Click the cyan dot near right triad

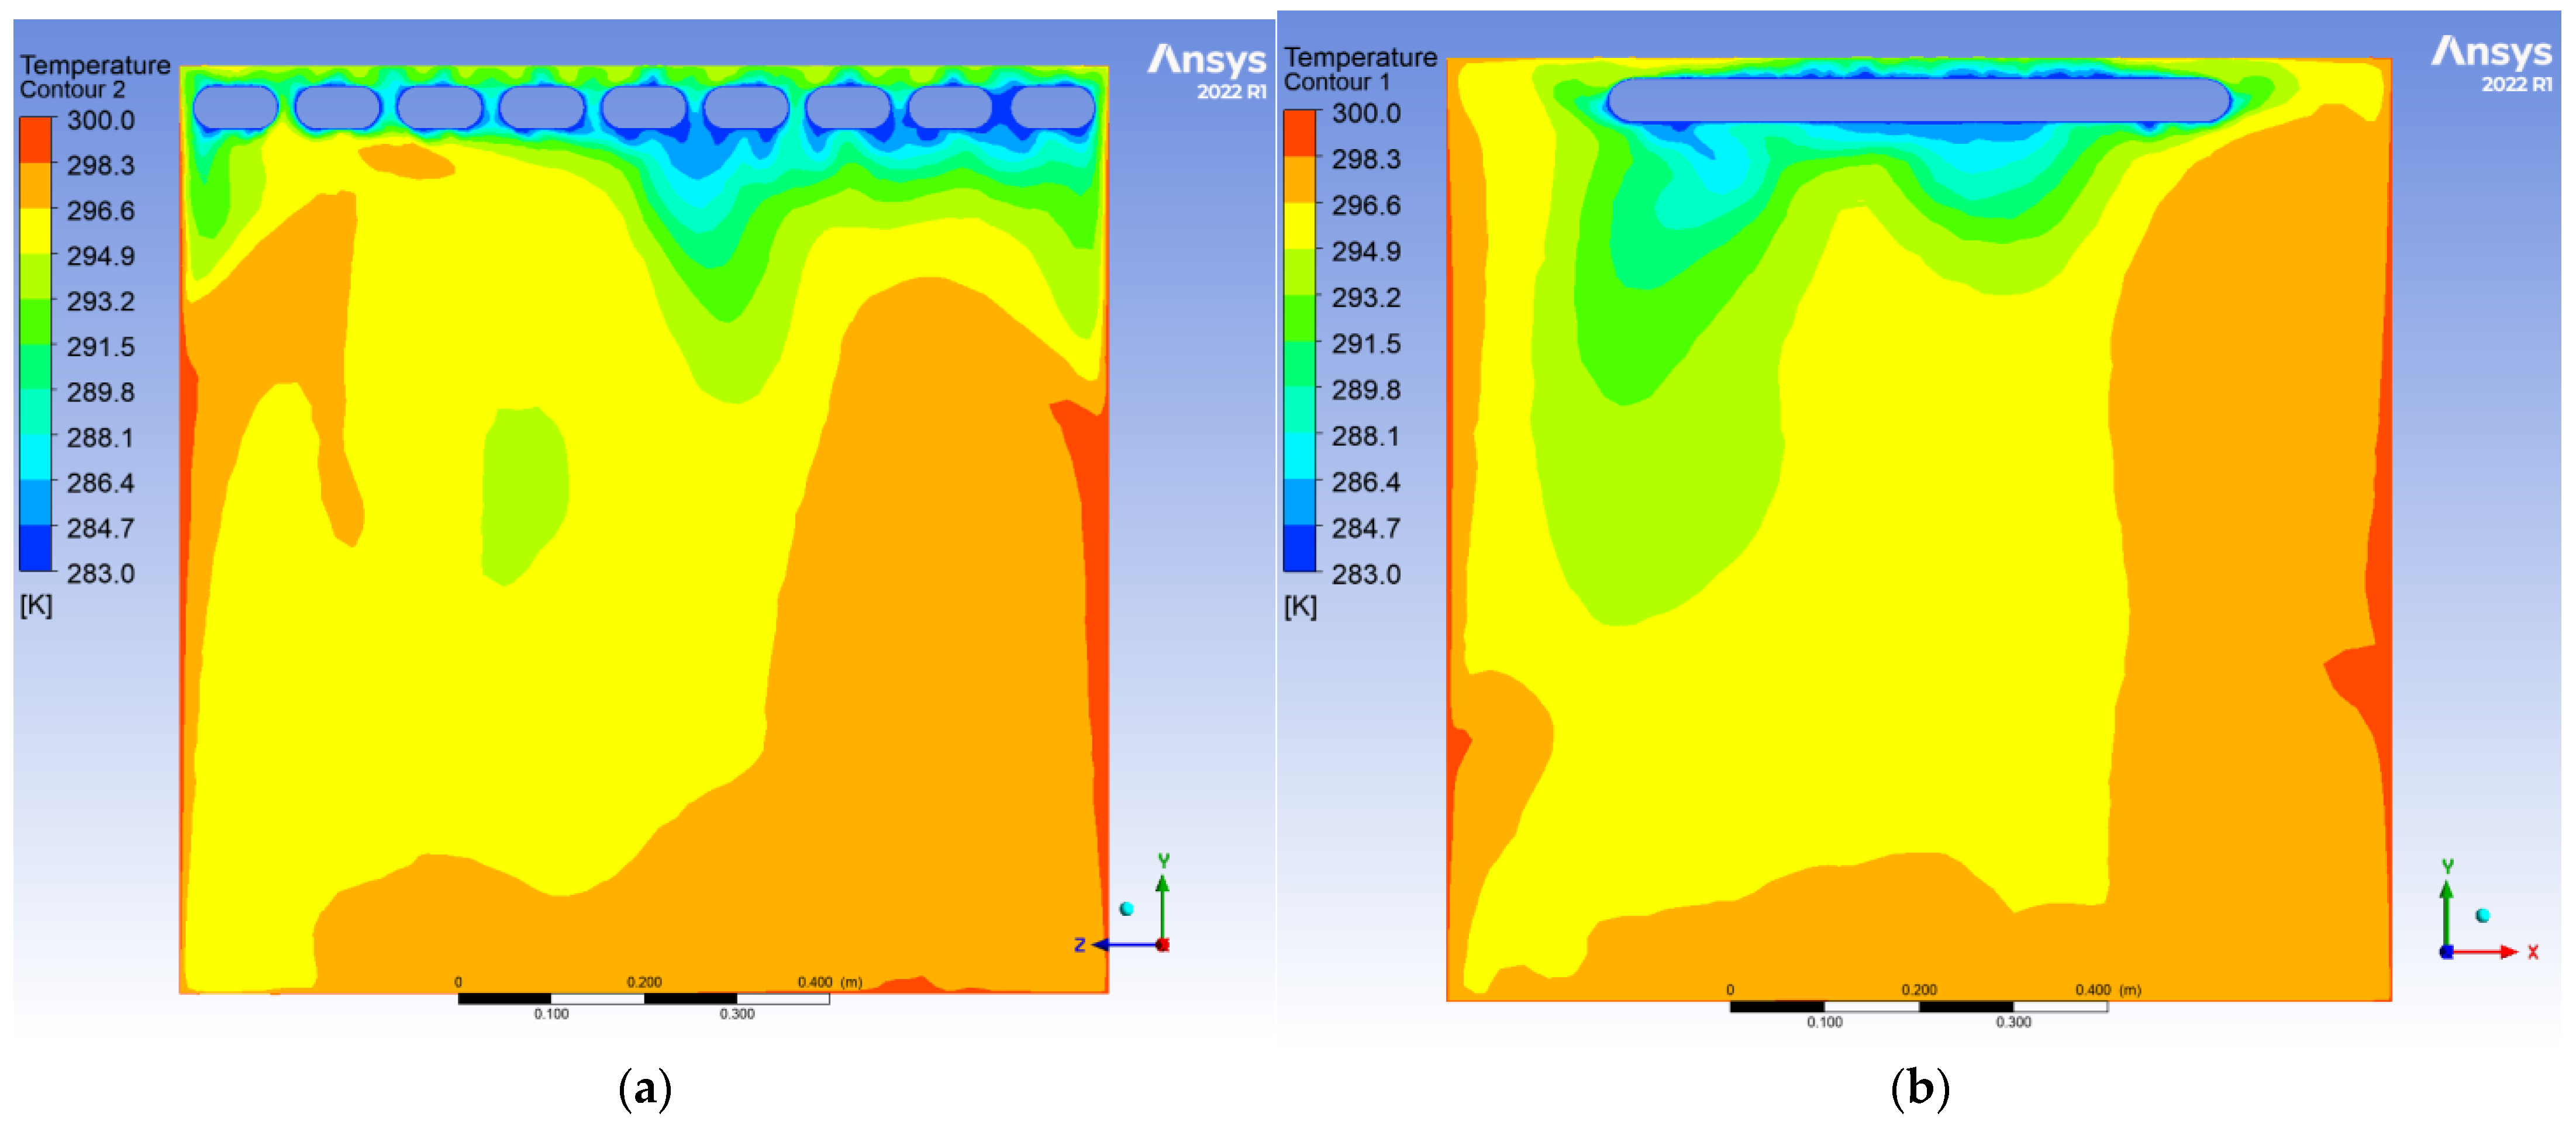click(2482, 915)
